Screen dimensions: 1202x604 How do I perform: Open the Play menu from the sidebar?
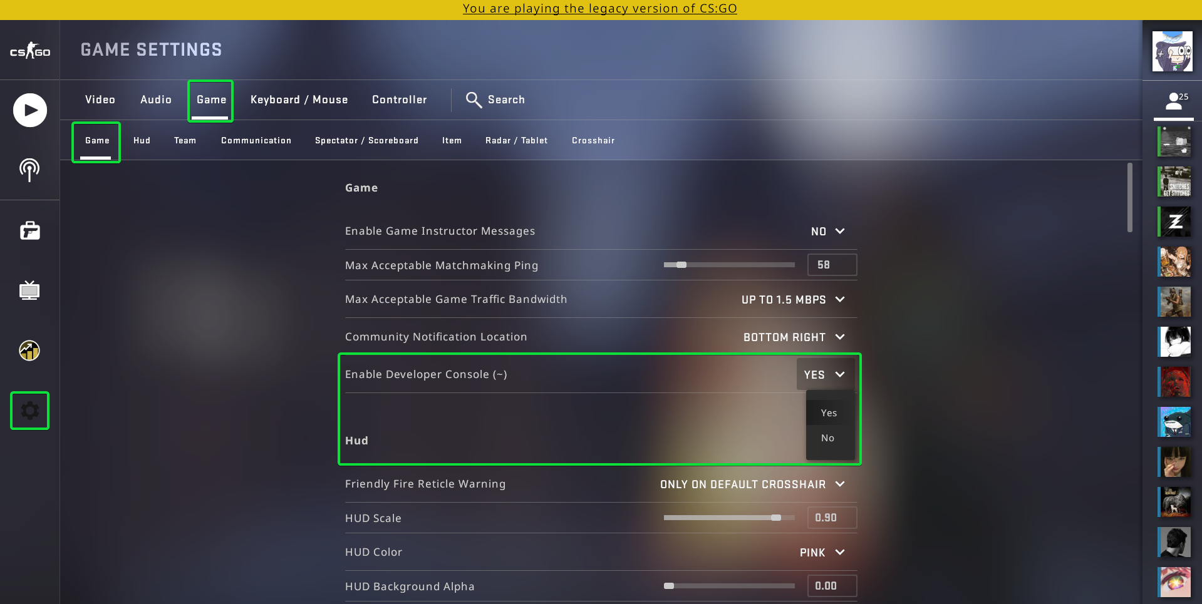coord(30,110)
